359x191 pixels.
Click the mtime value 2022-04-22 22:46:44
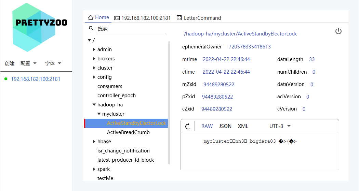click(x=226, y=59)
